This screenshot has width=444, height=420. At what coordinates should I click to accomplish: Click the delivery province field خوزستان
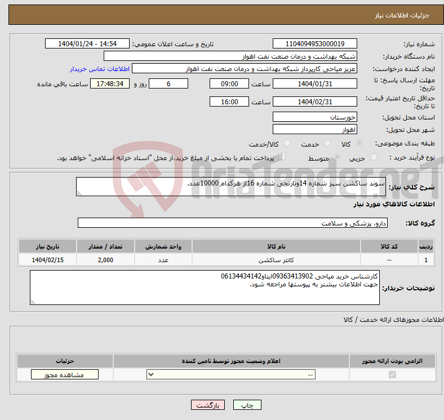click(315, 117)
